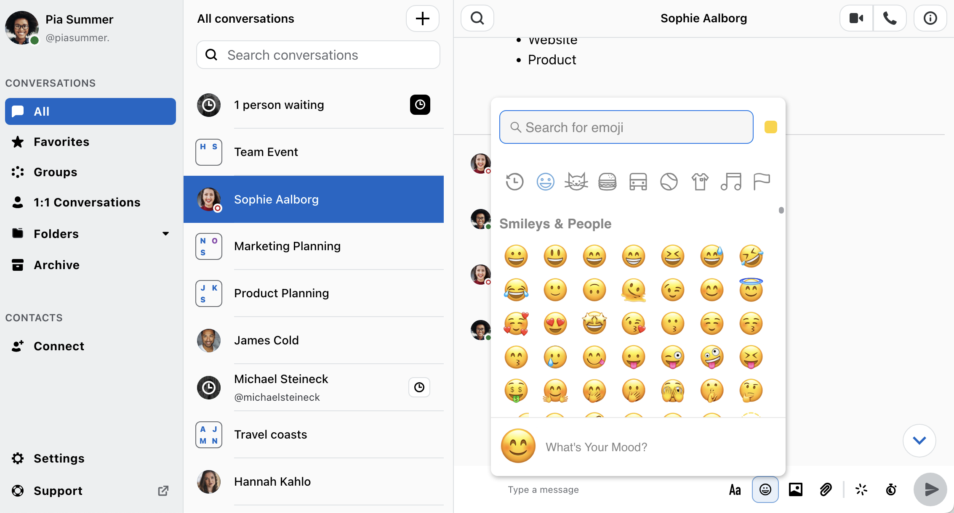Toggle the rich text formatting Aa button
Image resolution: width=954 pixels, height=513 pixels.
click(735, 489)
